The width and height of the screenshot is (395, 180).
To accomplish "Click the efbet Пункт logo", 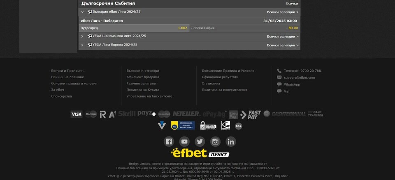I will coord(200,153).
